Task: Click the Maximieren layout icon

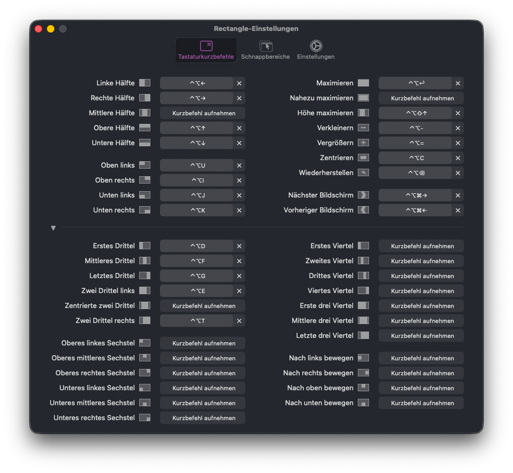Action: pos(363,83)
